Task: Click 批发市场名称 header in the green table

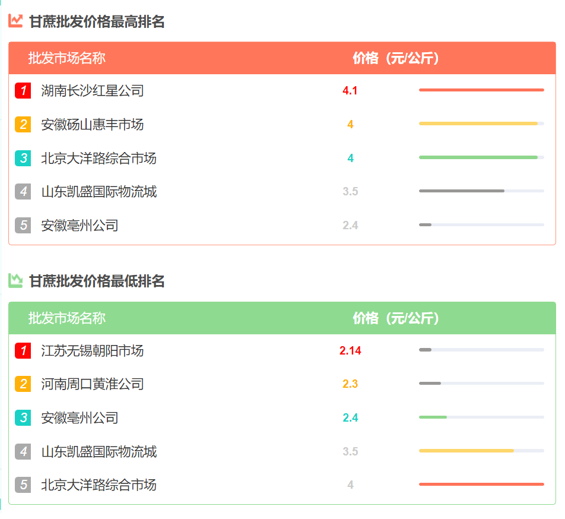Action: coord(66,318)
